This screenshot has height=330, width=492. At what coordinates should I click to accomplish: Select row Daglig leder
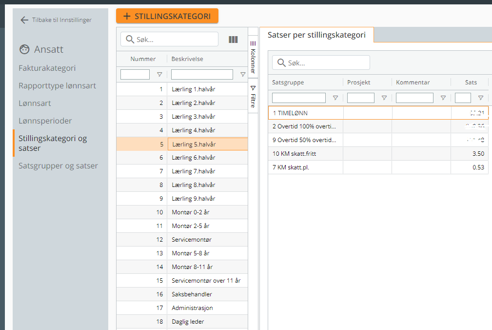[x=182, y=322]
